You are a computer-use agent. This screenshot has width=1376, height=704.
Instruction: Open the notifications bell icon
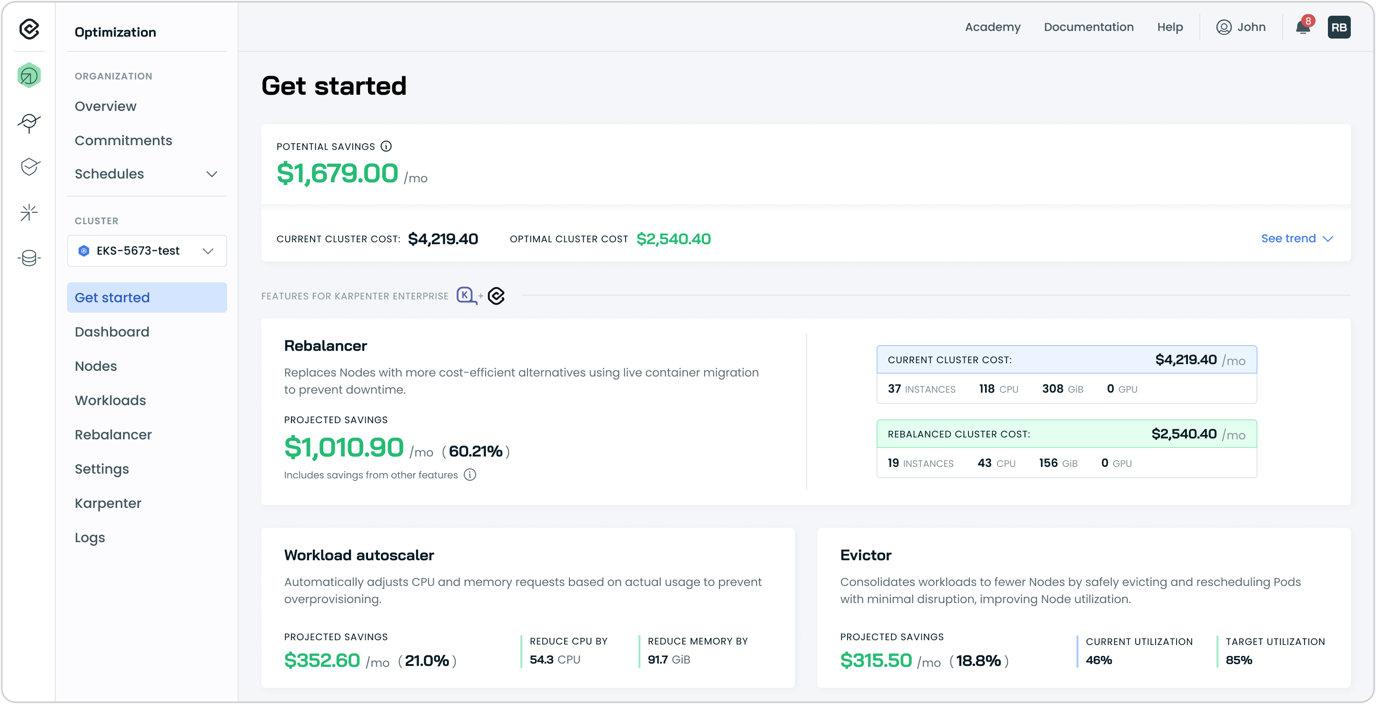click(x=1302, y=27)
